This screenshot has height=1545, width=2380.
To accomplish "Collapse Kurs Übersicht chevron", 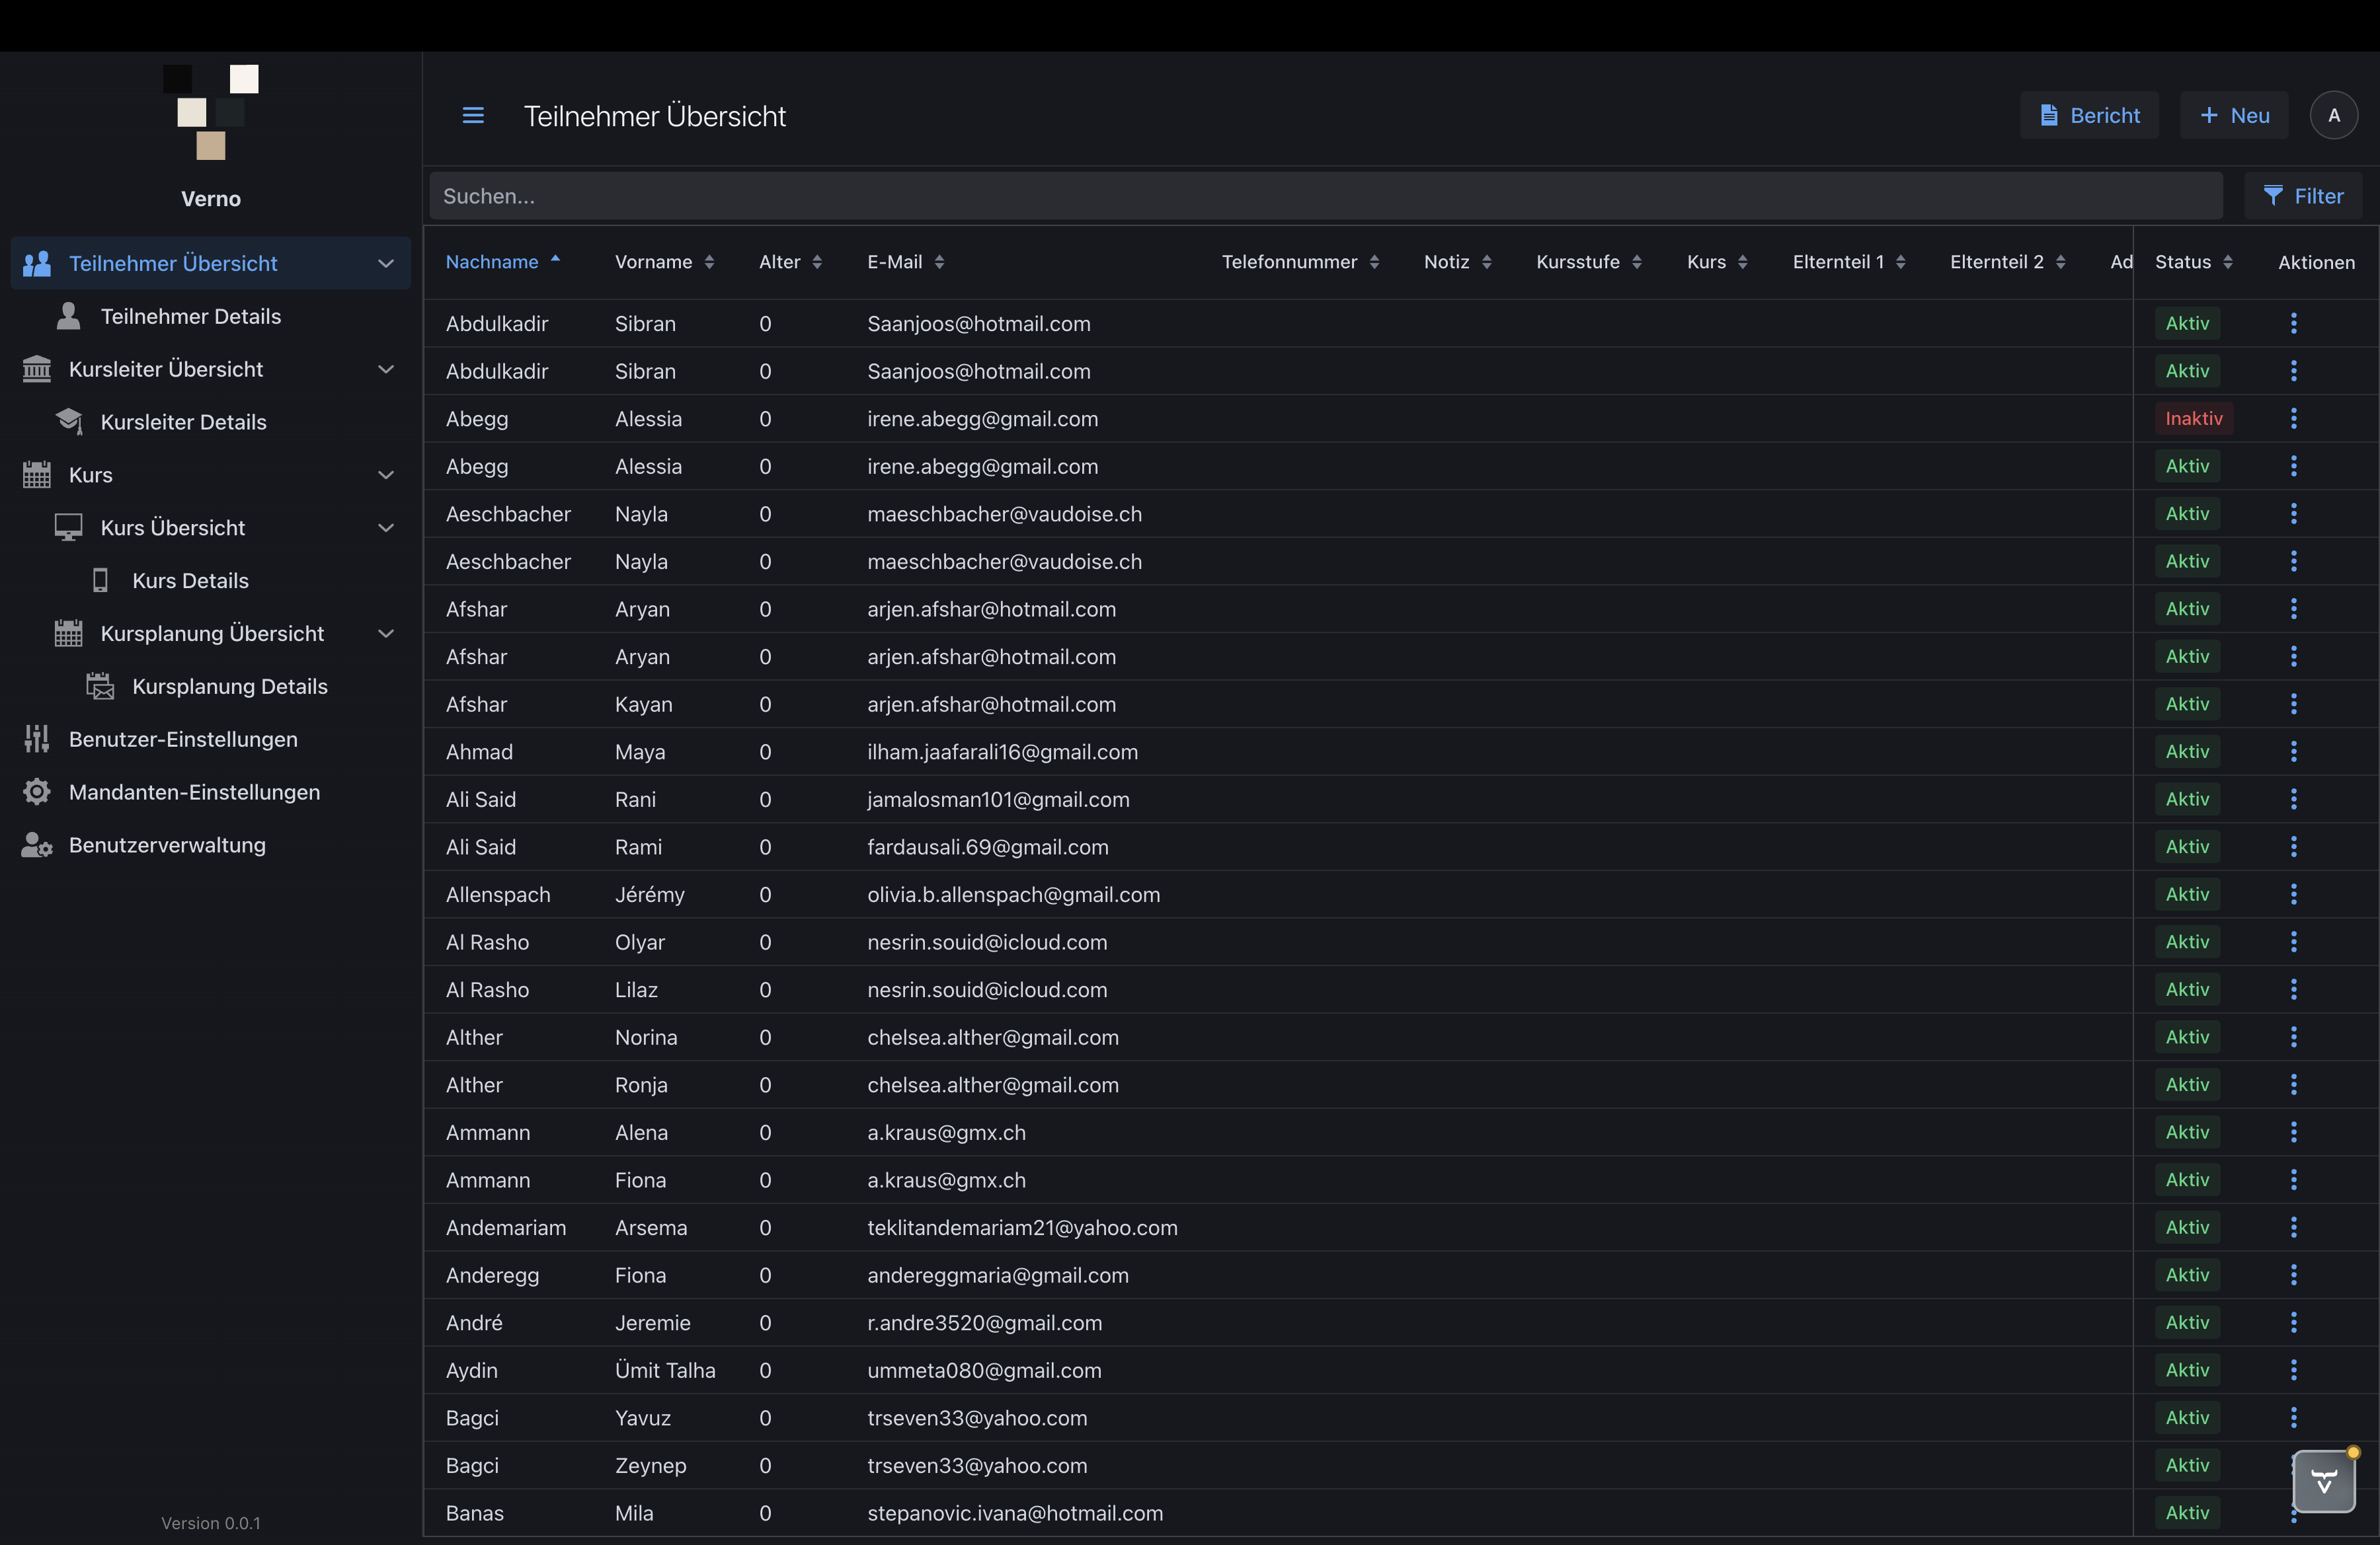I will coord(386,527).
